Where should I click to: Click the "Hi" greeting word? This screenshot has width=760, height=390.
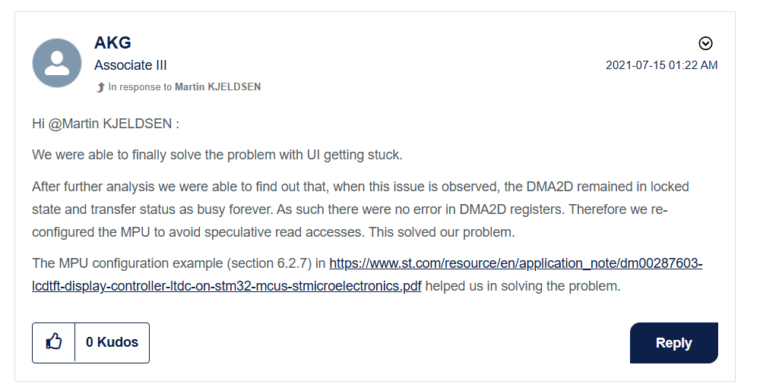(39, 124)
